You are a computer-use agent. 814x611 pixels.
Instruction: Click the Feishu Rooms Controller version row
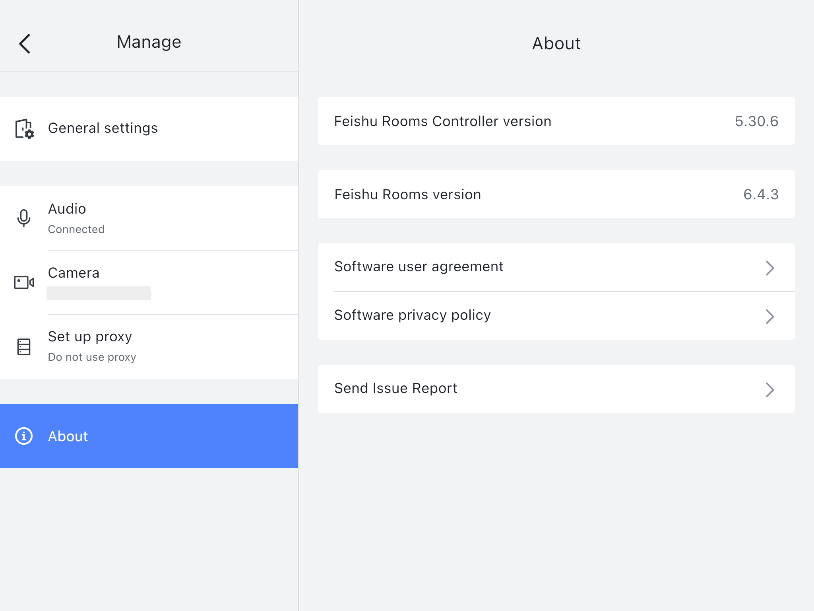pyautogui.click(x=442, y=121)
